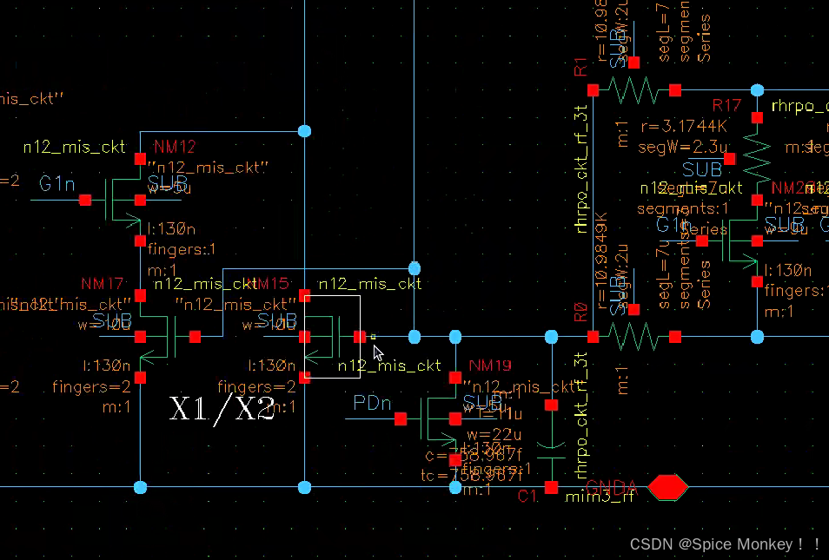Click the C1 instance name label

pos(527,496)
